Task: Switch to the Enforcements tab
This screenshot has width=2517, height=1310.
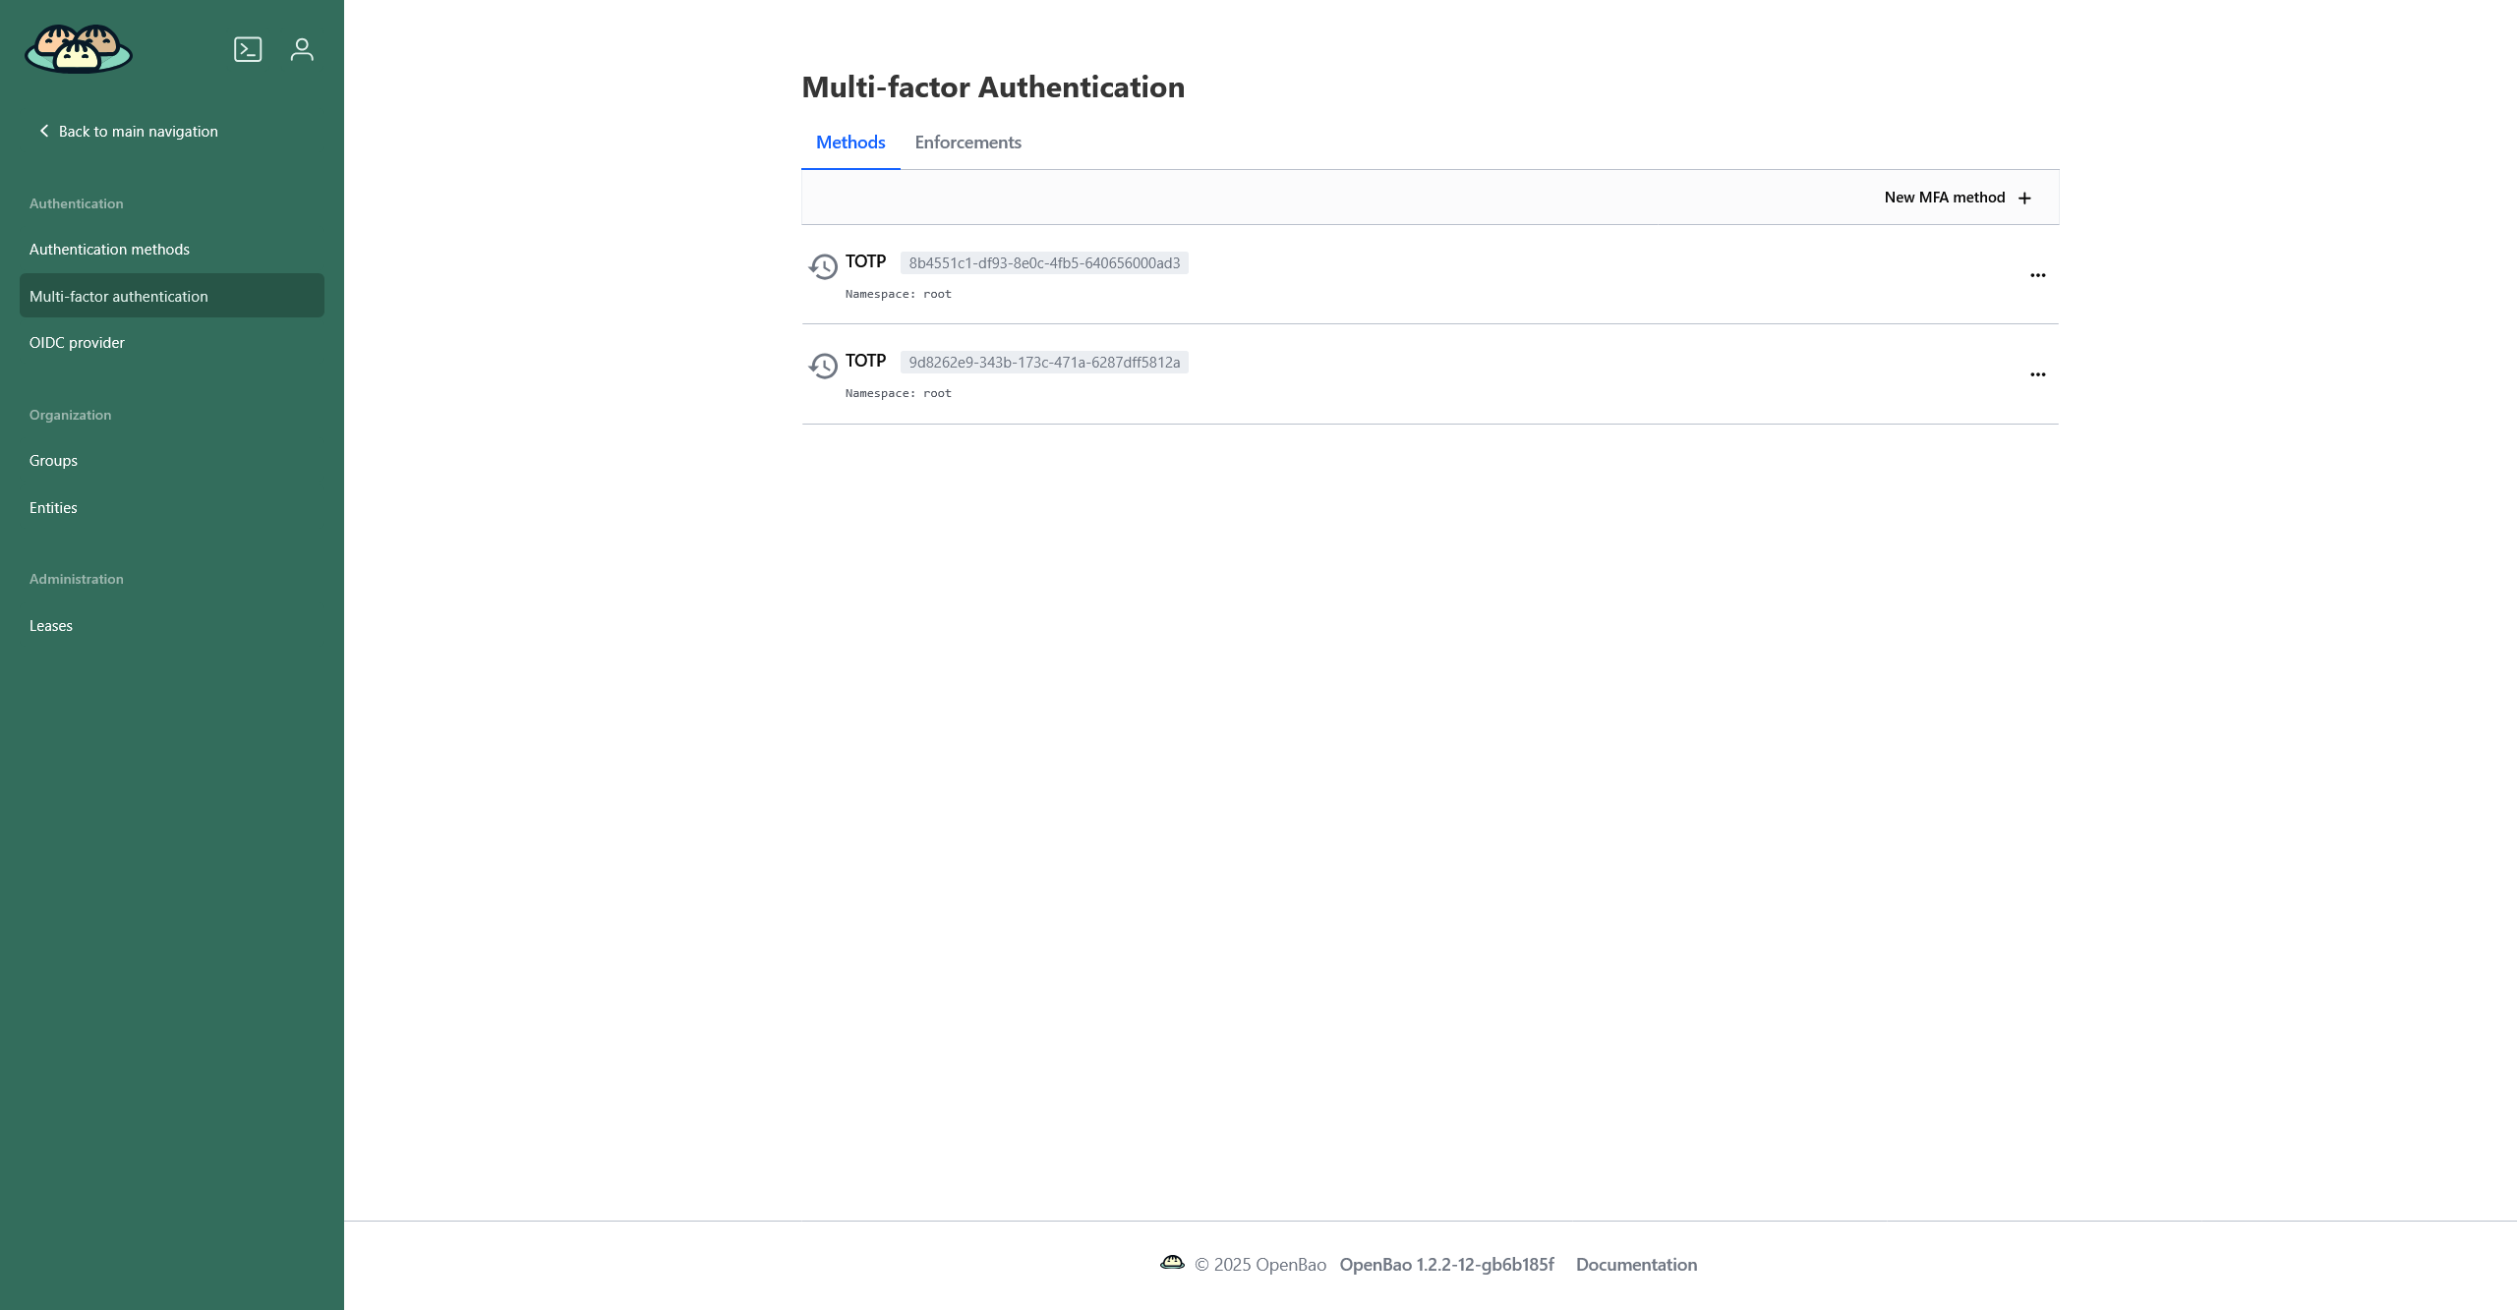Action: pyautogui.click(x=967, y=142)
